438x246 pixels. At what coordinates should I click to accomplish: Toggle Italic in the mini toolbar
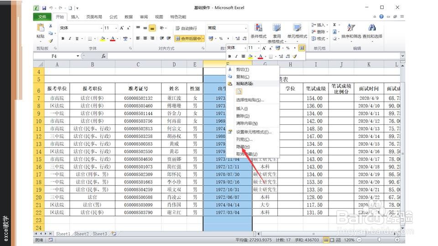click(236, 56)
